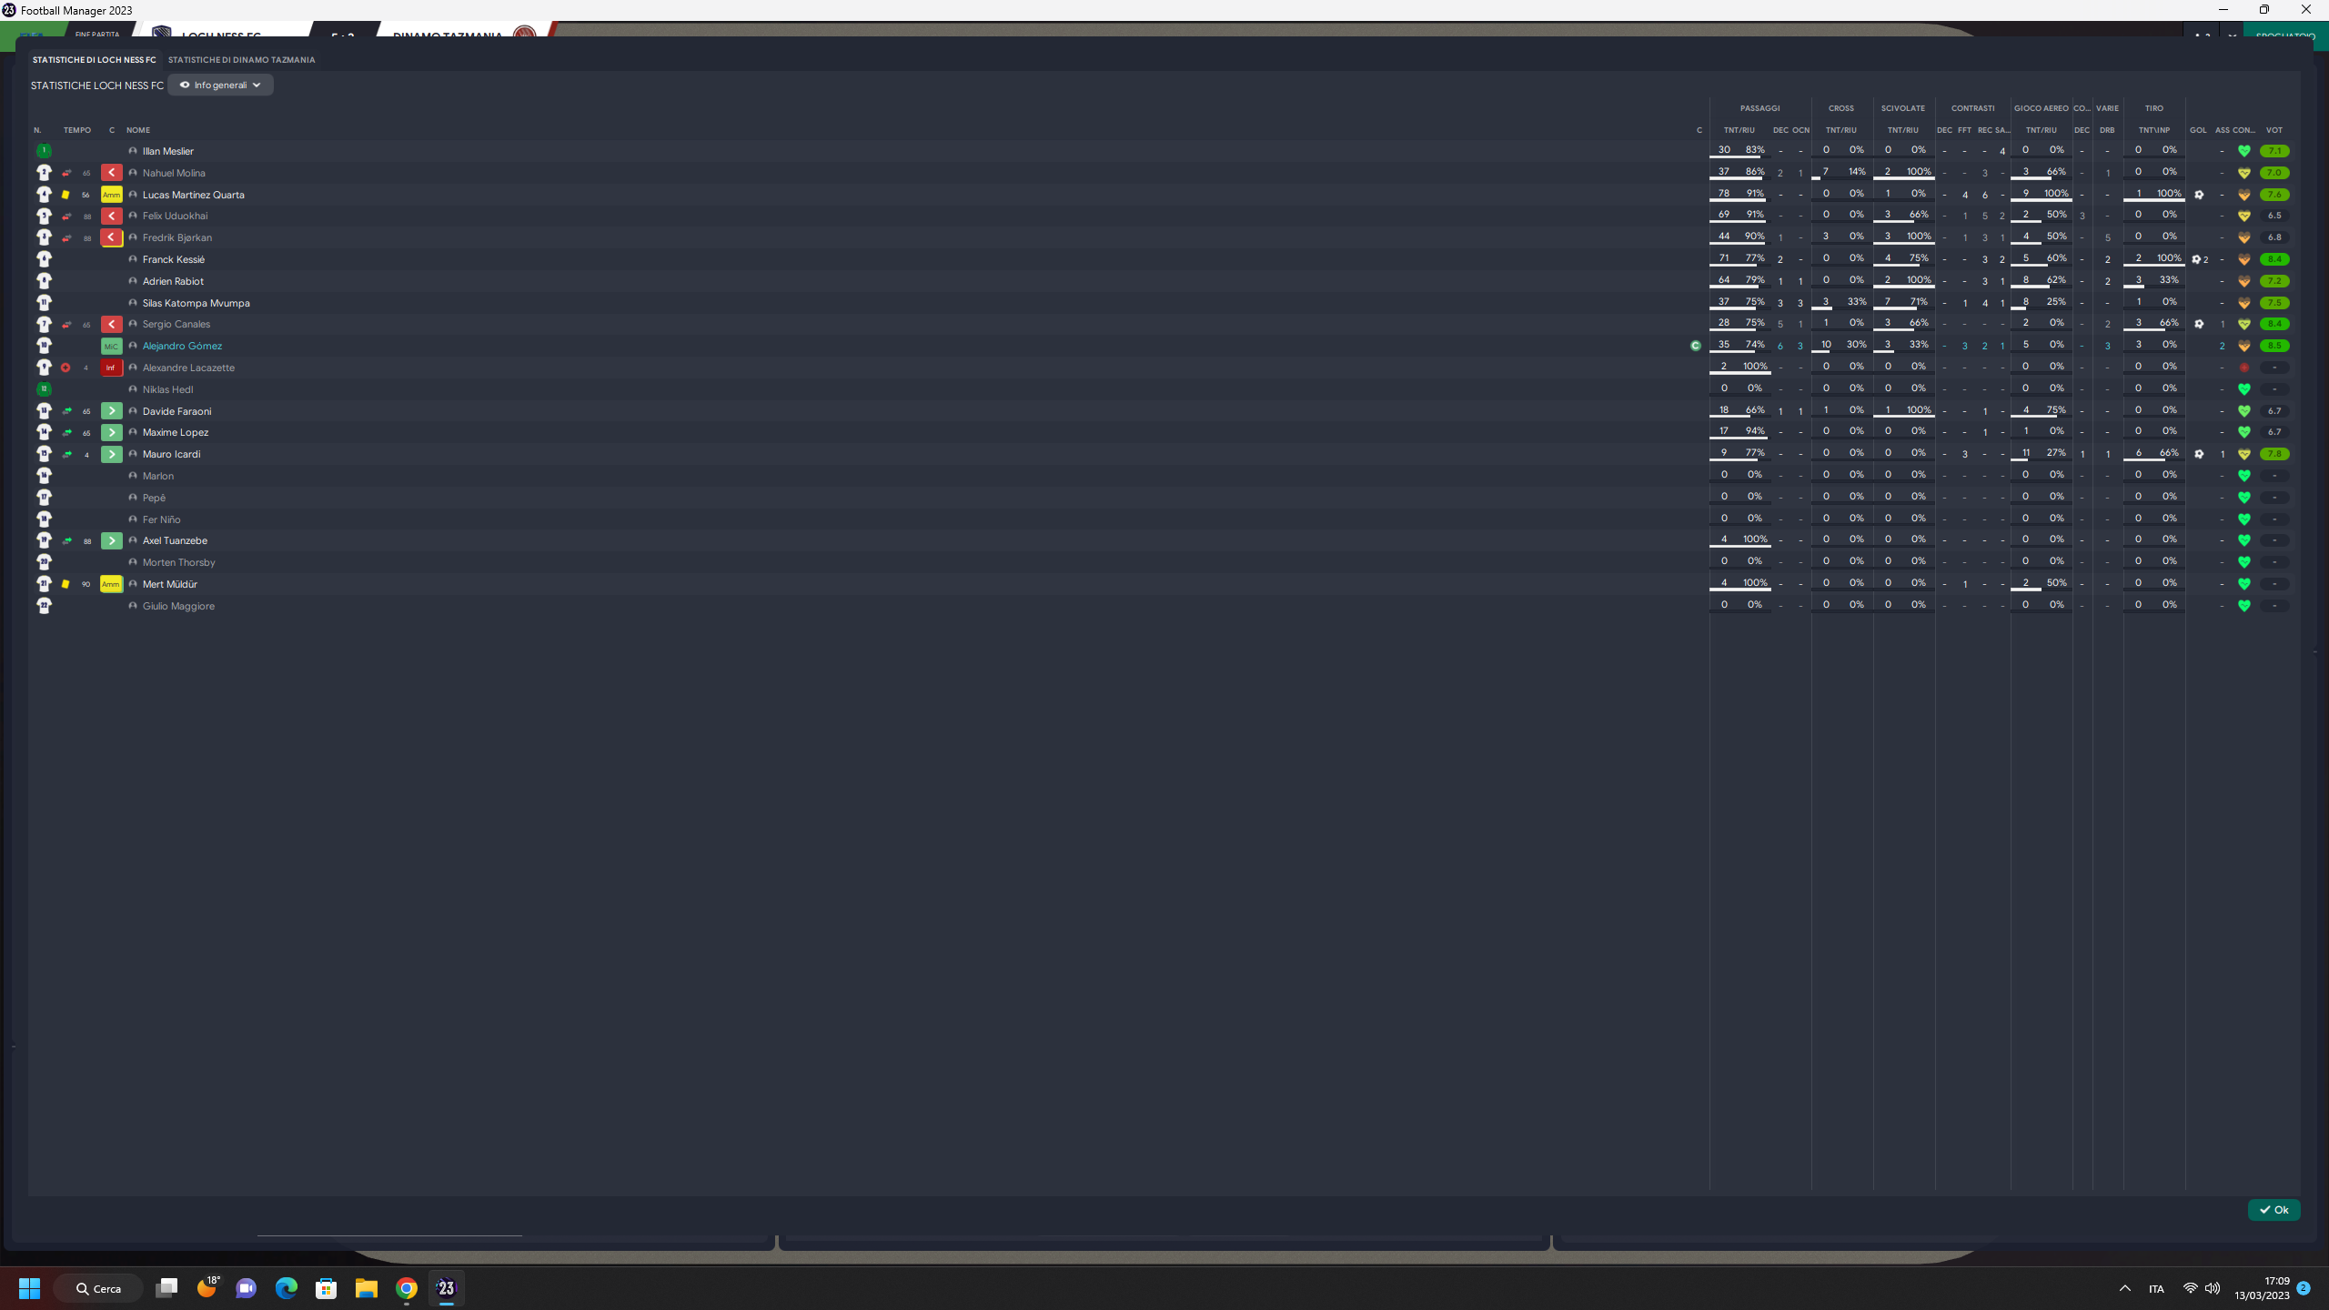Switch to Statistiche di Dinamo Tazmania tab
2329x1310 pixels.
point(242,60)
